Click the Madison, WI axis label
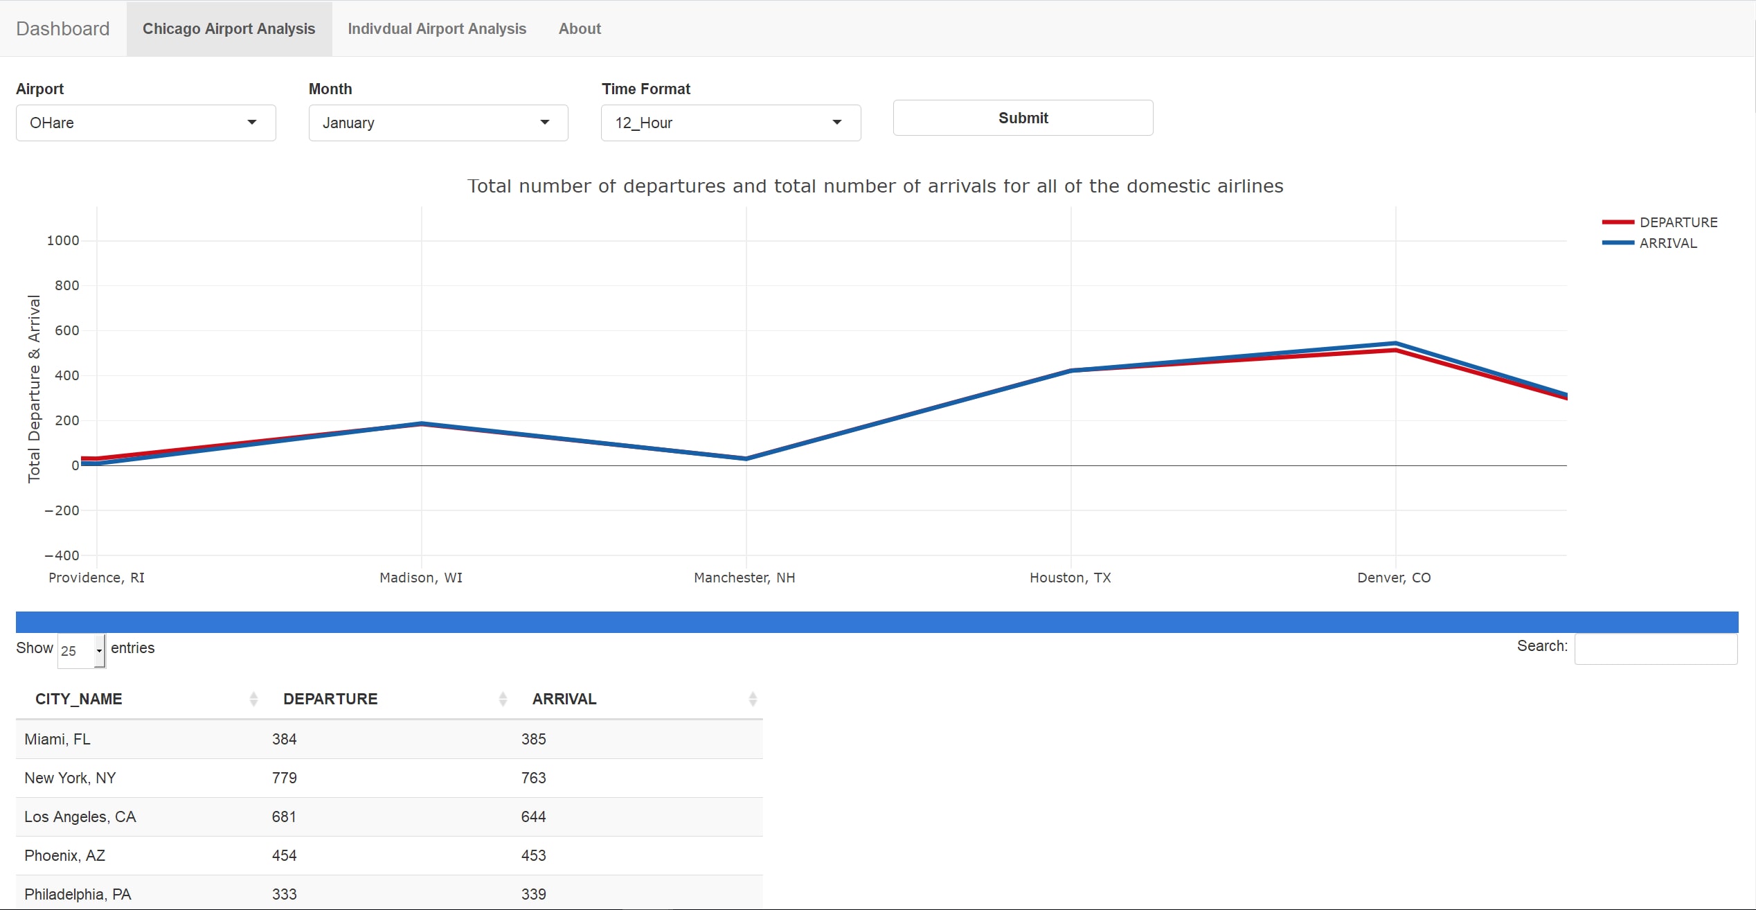This screenshot has height=910, width=1756. point(421,578)
